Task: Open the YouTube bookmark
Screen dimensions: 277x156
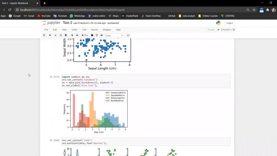Action: tap(44, 16)
